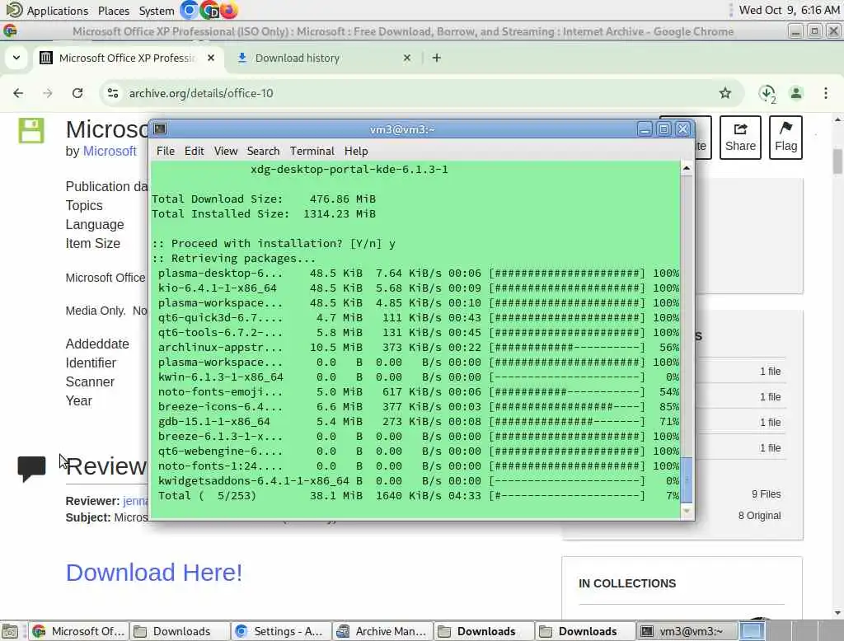Viewport: 844px width, 641px height.
Task: Click the Total progress line in terminal
Action: (415, 496)
